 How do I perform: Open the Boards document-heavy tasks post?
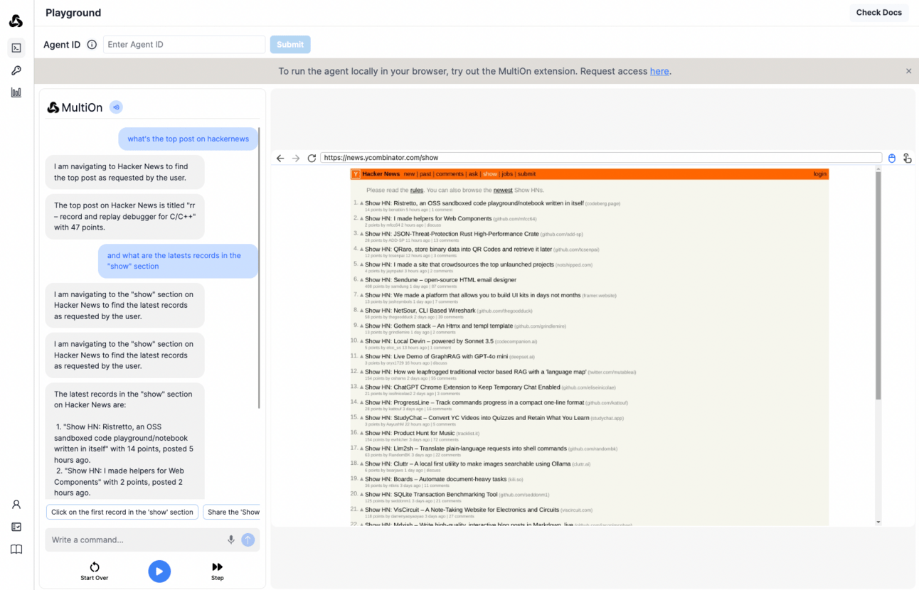click(436, 479)
